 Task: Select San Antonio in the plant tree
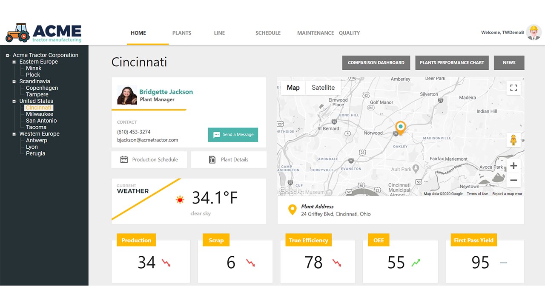[41, 121]
